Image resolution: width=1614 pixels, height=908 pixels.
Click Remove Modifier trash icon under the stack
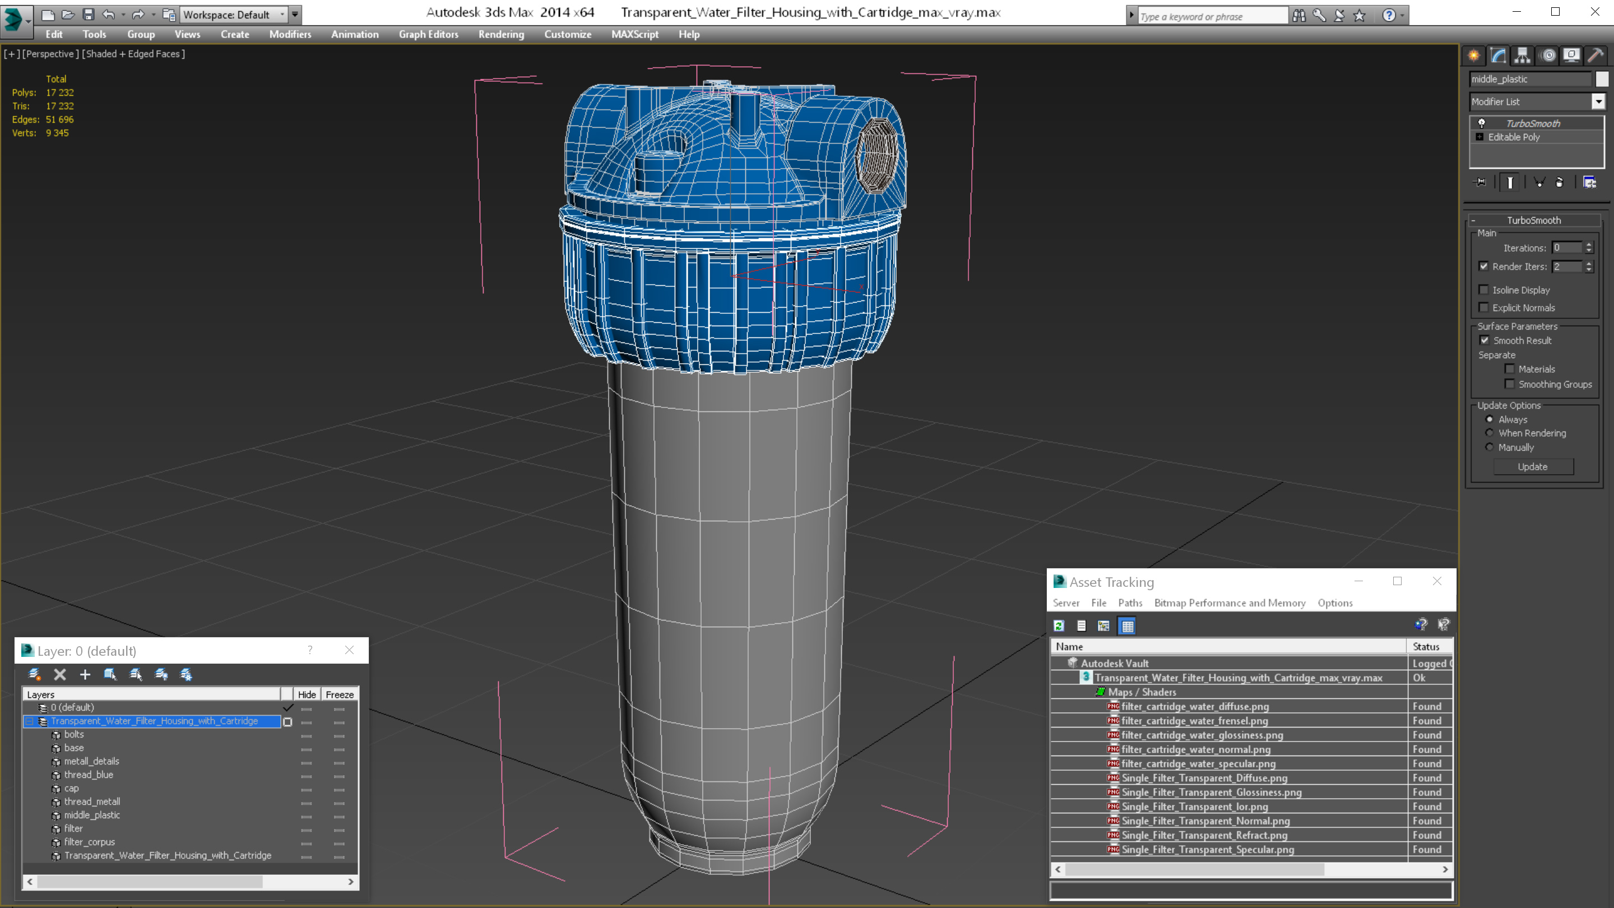pos(1560,182)
